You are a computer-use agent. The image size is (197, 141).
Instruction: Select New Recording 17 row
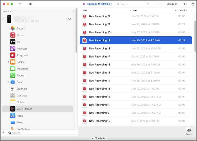pos(136,57)
